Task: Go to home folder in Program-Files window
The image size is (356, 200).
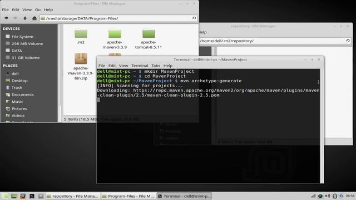Action: [34, 18]
